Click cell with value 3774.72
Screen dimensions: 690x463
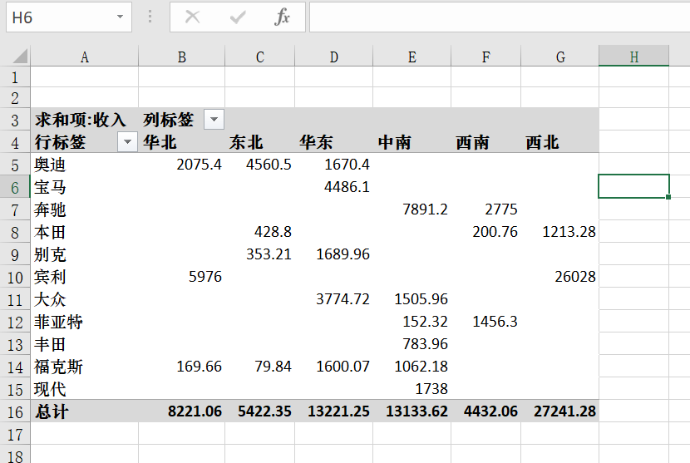point(334,299)
